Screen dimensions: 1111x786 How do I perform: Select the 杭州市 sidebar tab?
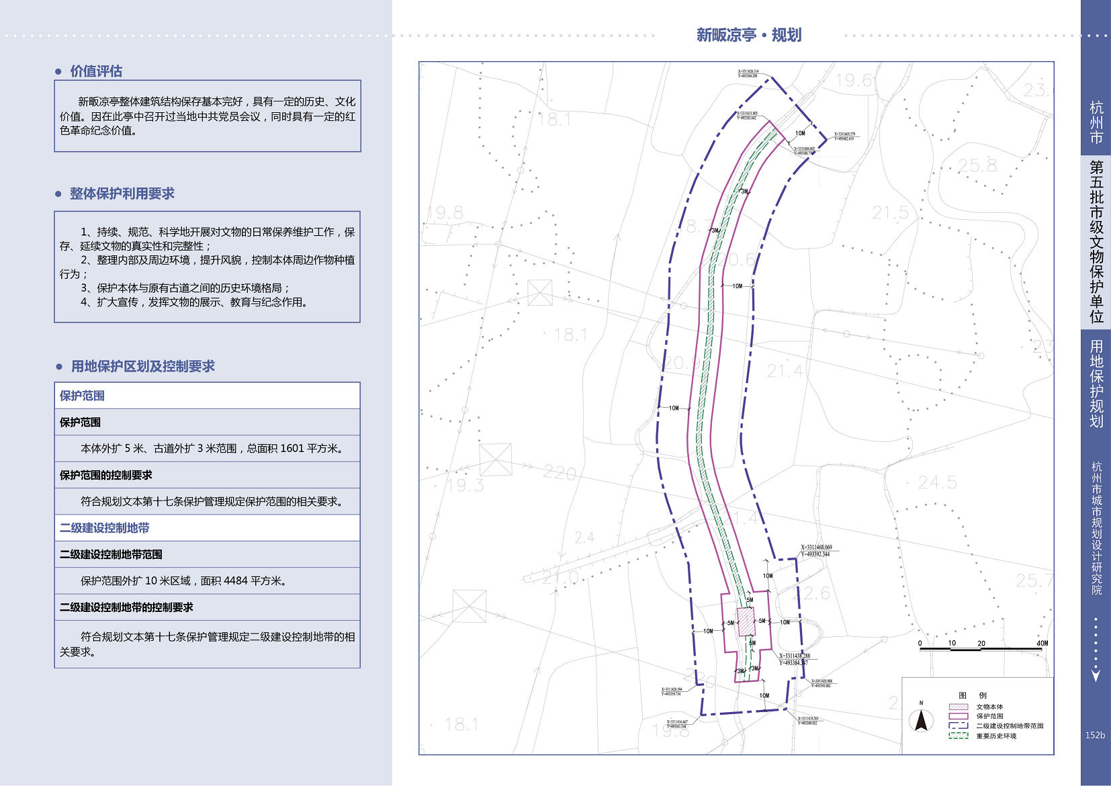[1096, 122]
